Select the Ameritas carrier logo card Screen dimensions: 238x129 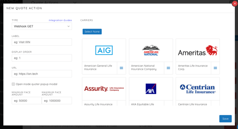(198, 50)
